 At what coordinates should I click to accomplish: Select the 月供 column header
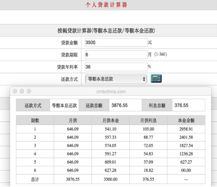pos(73,120)
